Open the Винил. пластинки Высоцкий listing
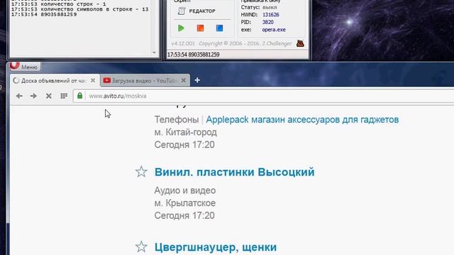454x255 pixels. [235, 172]
